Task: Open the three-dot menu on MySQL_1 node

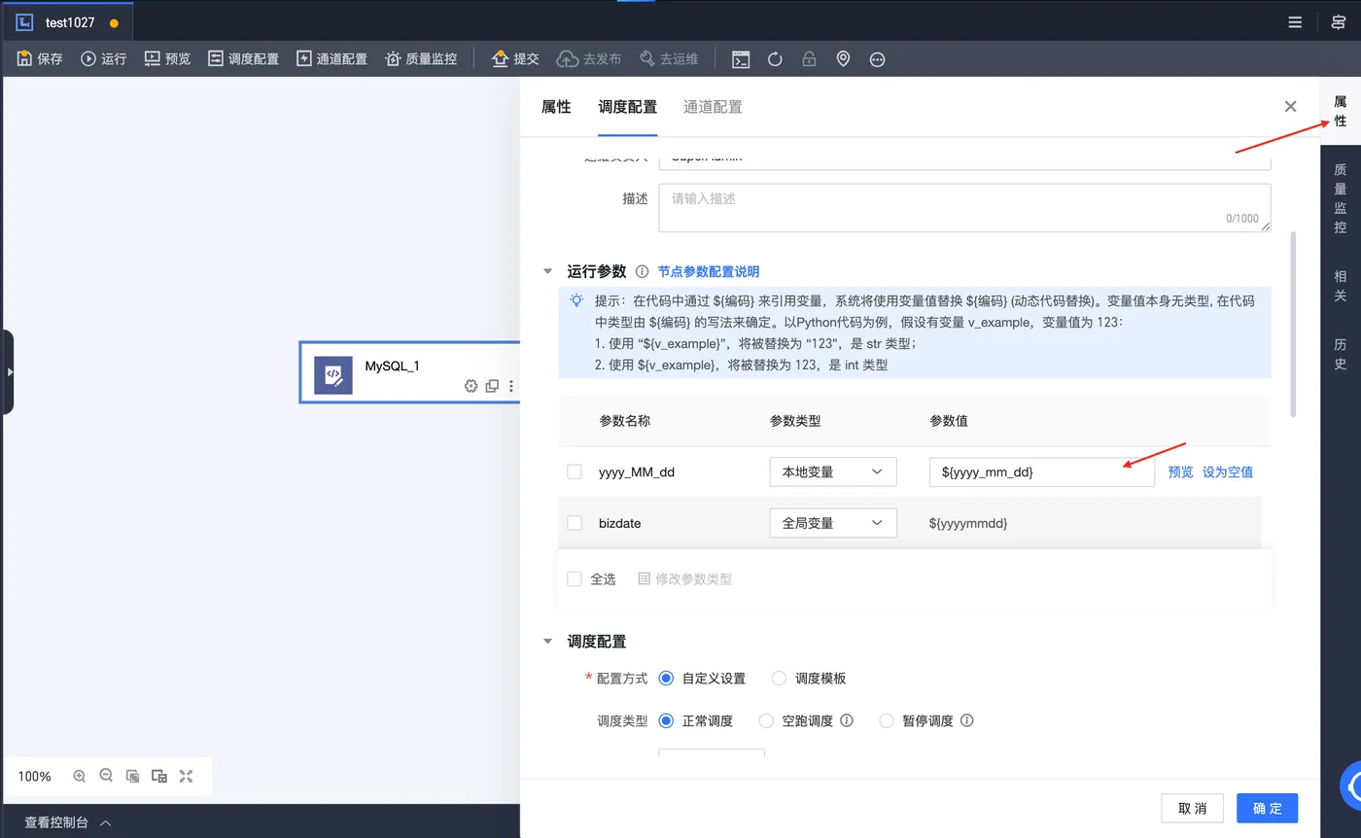Action: 511,386
